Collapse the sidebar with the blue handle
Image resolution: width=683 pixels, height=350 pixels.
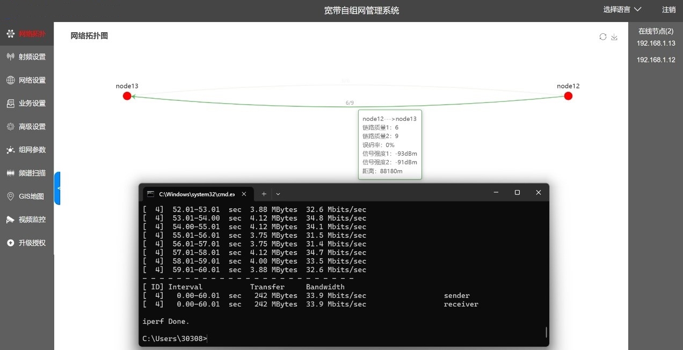[57, 188]
